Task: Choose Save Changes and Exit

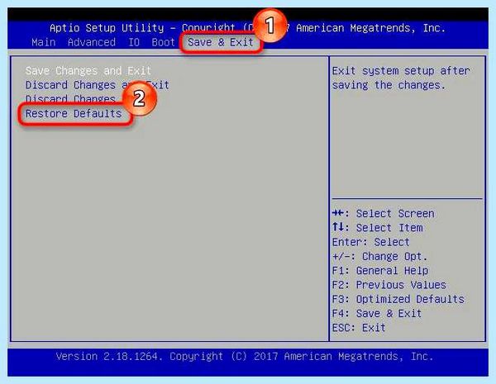Action: pos(88,70)
